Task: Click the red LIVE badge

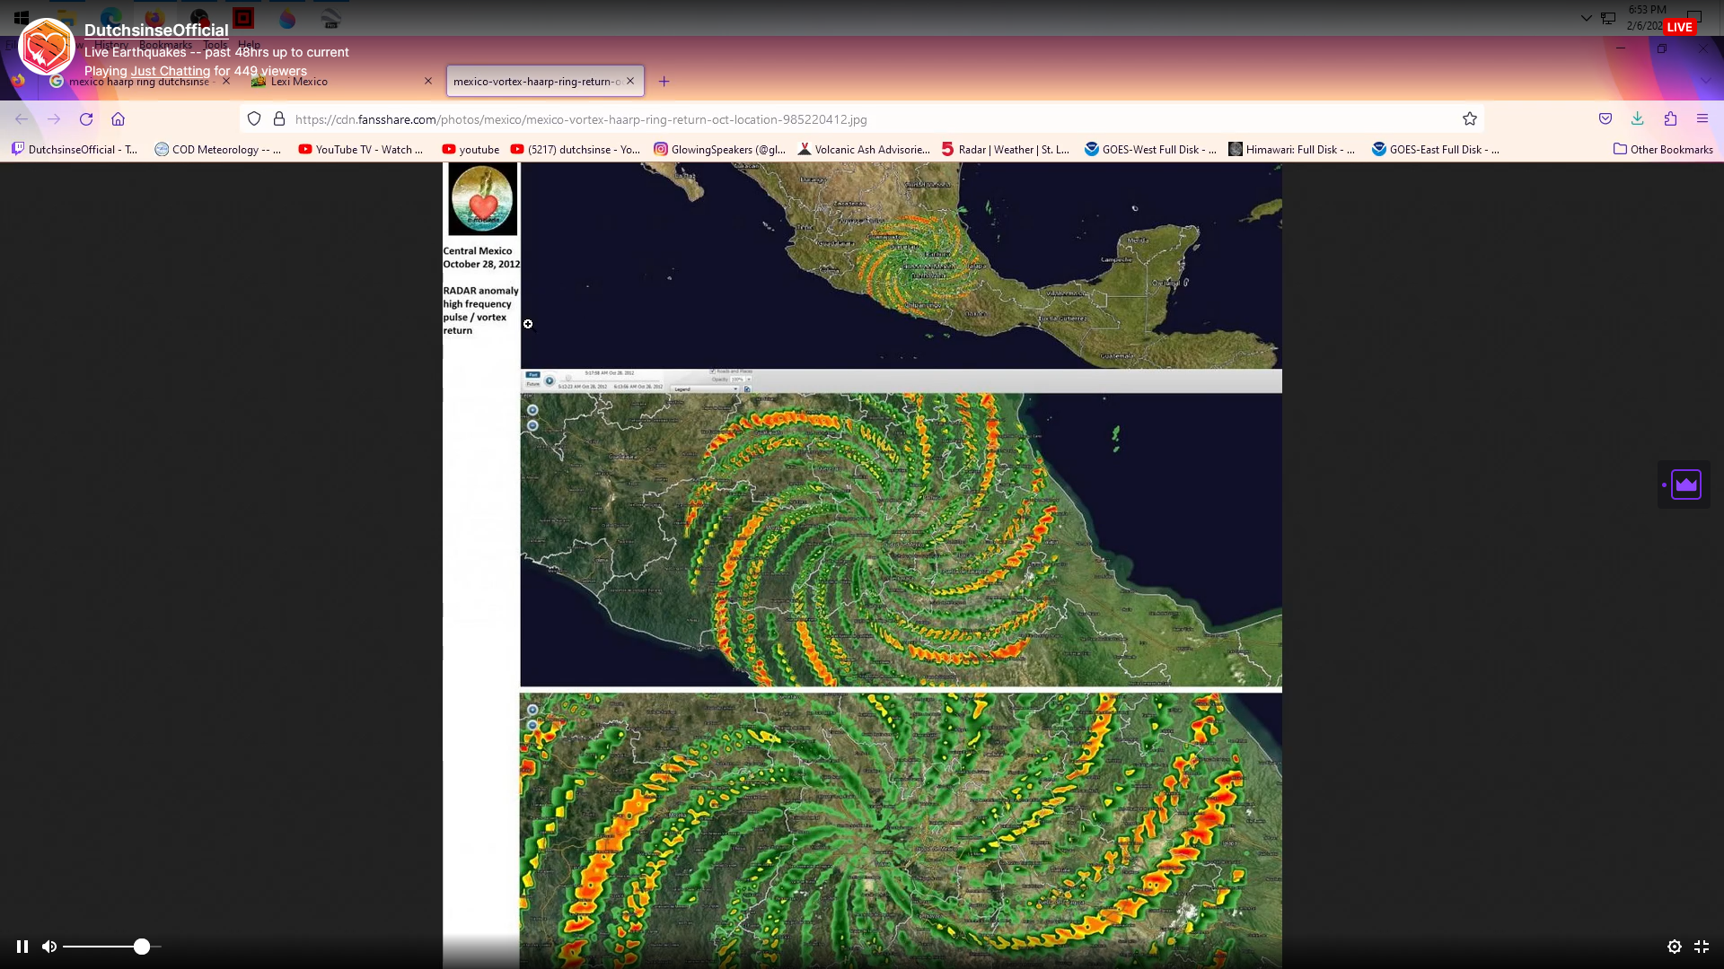Action: click(1679, 27)
